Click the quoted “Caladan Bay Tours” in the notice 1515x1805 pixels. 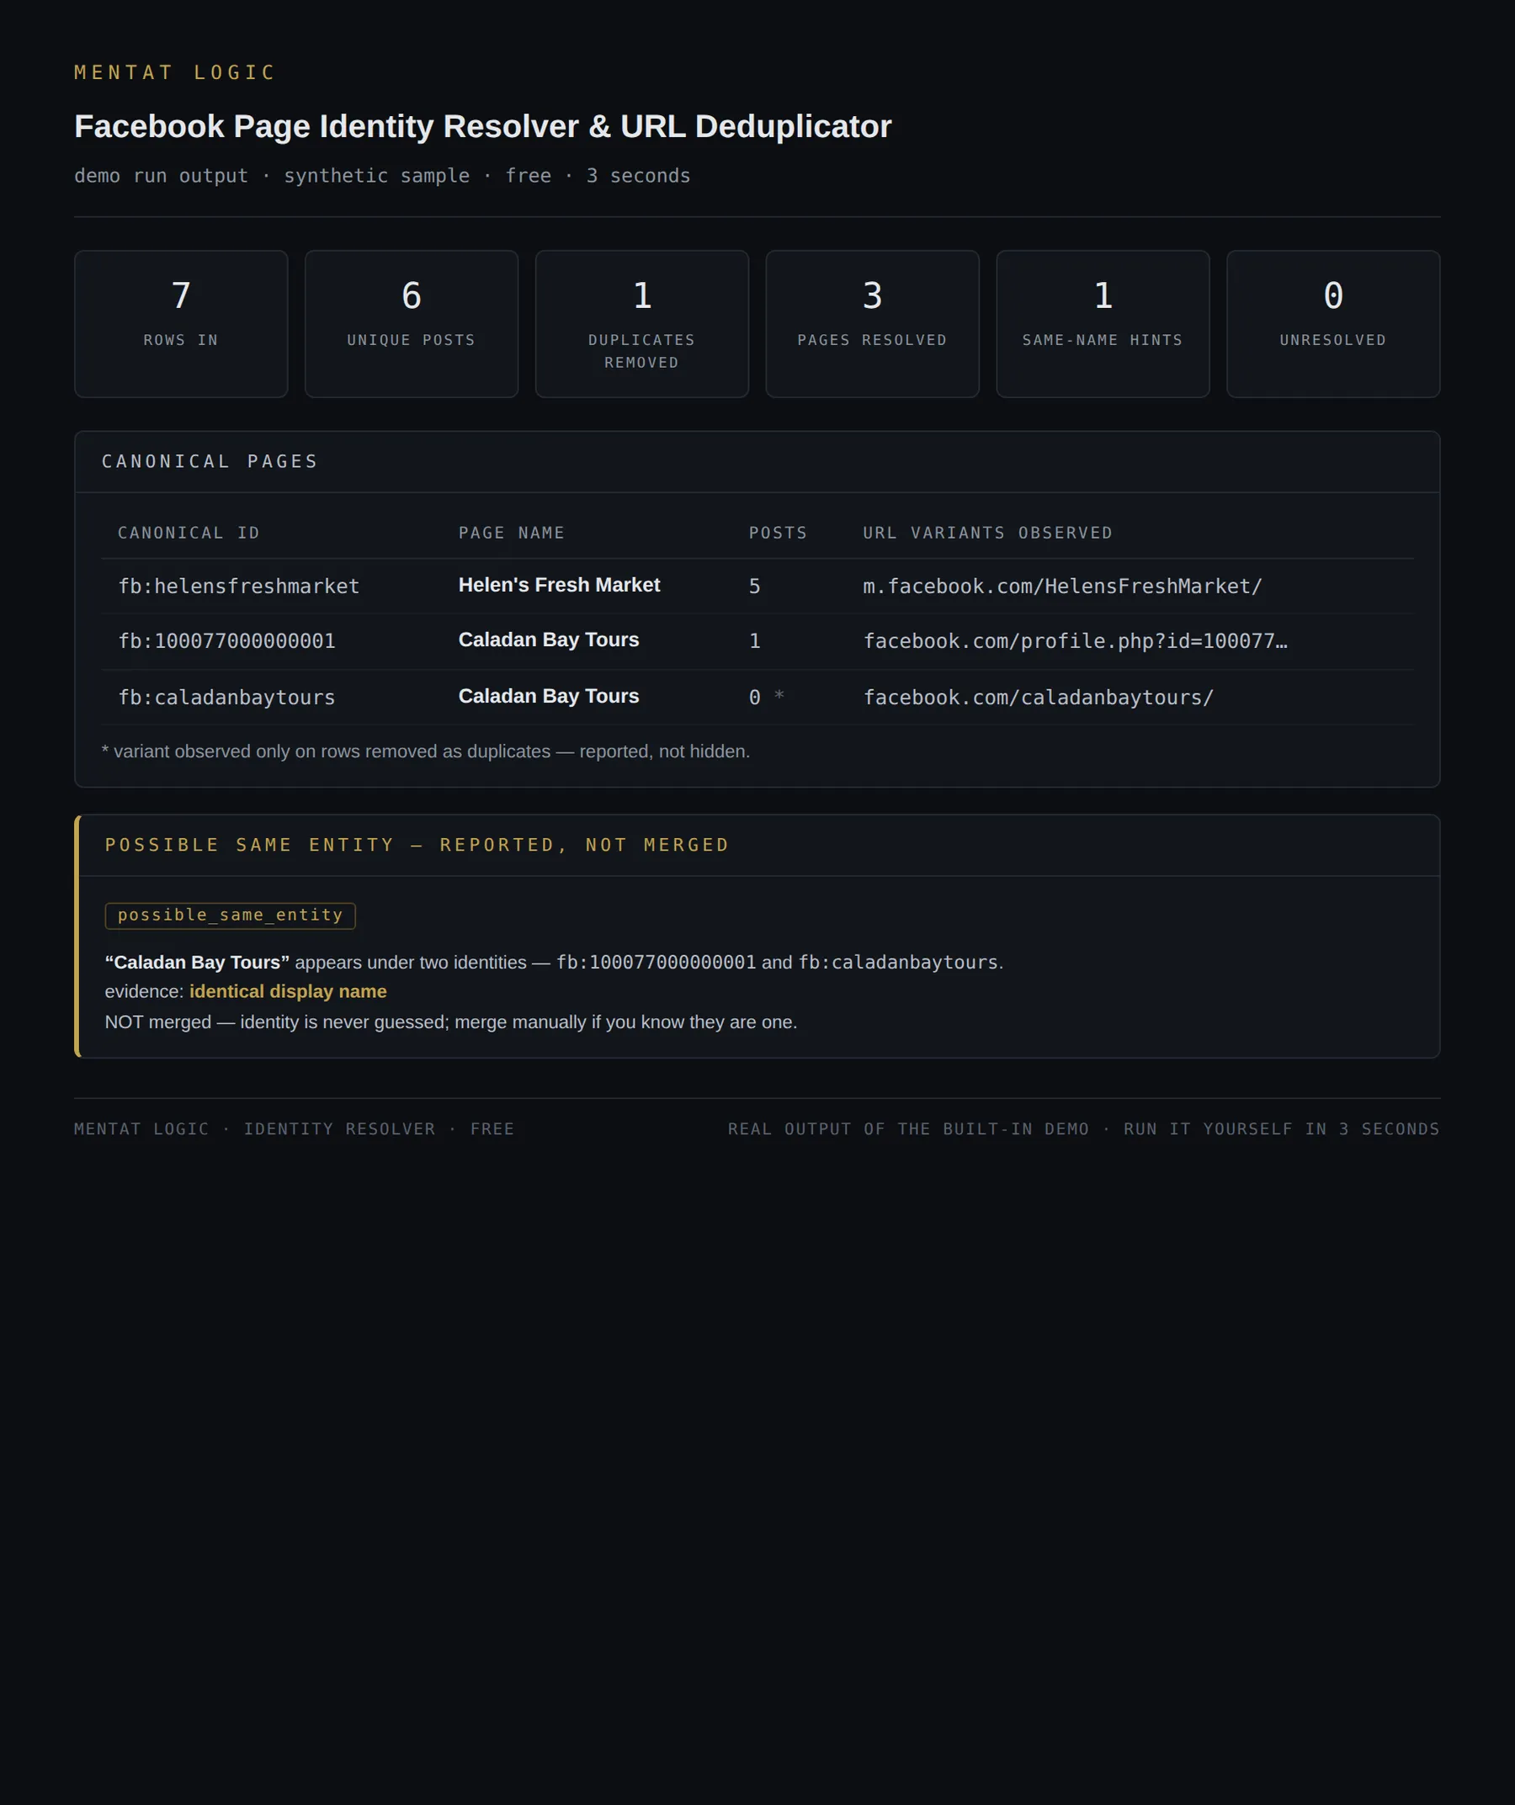pos(197,963)
